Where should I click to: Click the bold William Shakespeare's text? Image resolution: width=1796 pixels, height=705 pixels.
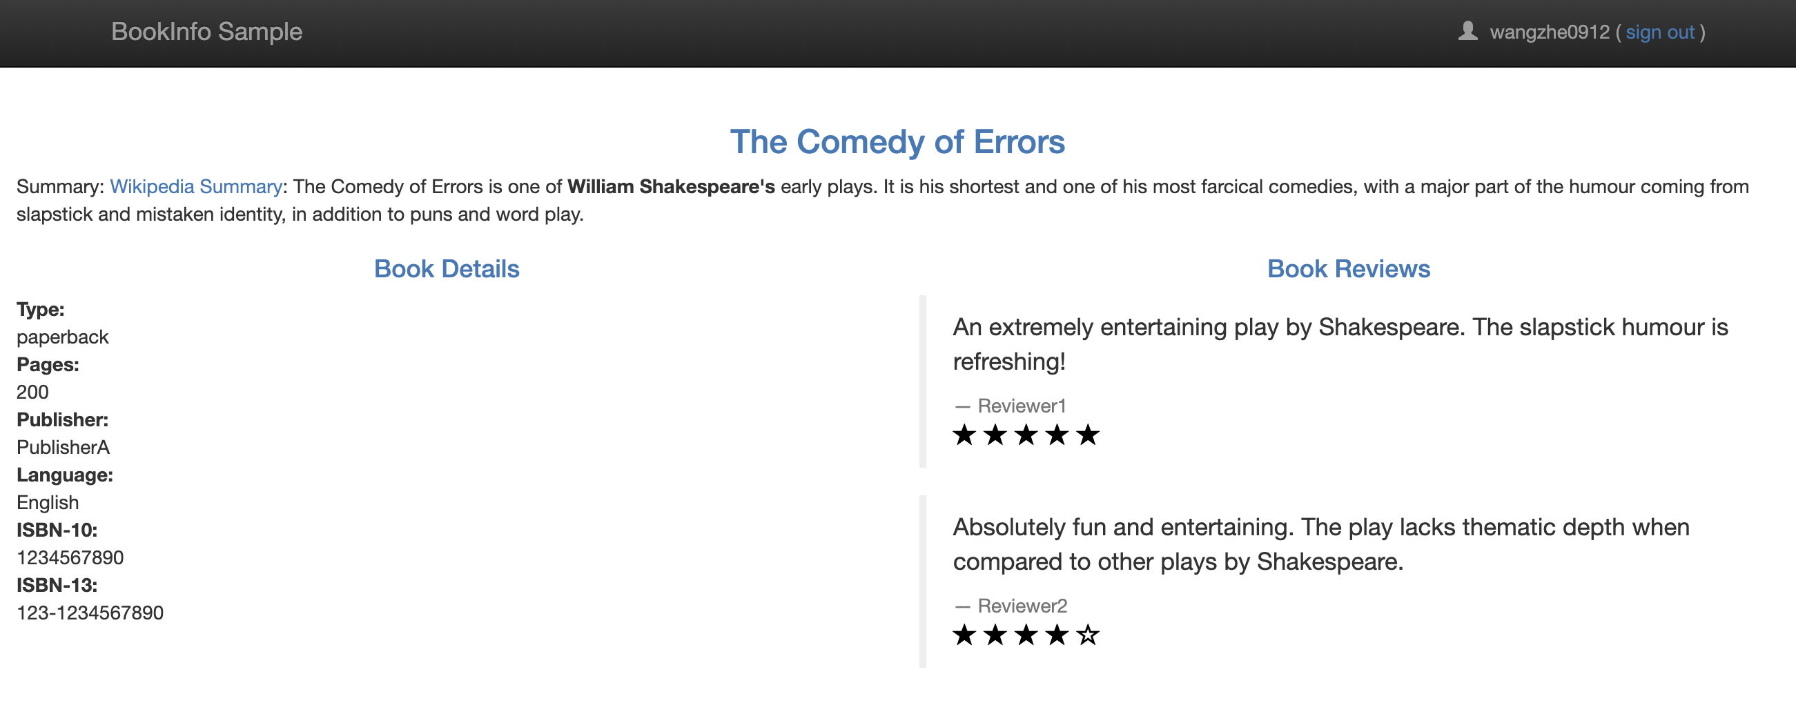tap(671, 187)
